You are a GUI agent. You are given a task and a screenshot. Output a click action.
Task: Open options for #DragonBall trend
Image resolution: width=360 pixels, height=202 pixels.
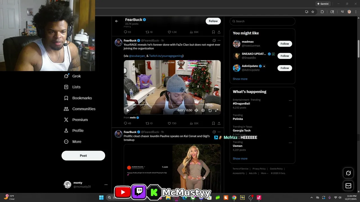290,101
